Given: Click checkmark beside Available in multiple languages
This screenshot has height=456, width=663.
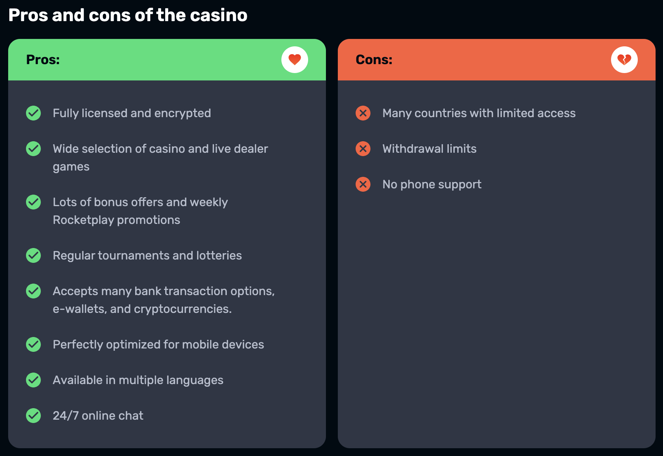Looking at the screenshot, I should point(33,380).
